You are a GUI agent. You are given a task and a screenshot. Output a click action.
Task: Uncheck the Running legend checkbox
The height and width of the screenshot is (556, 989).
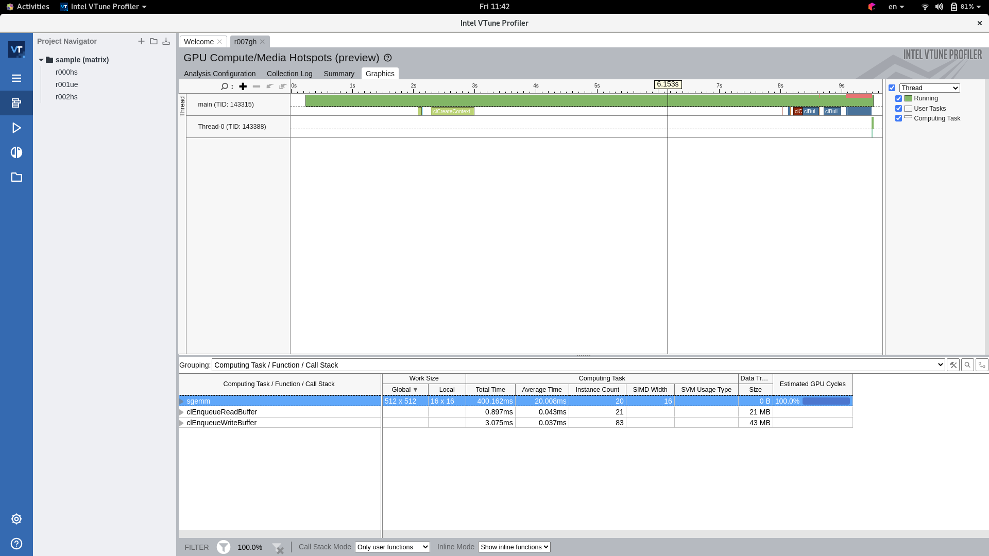(x=899, y=98)
